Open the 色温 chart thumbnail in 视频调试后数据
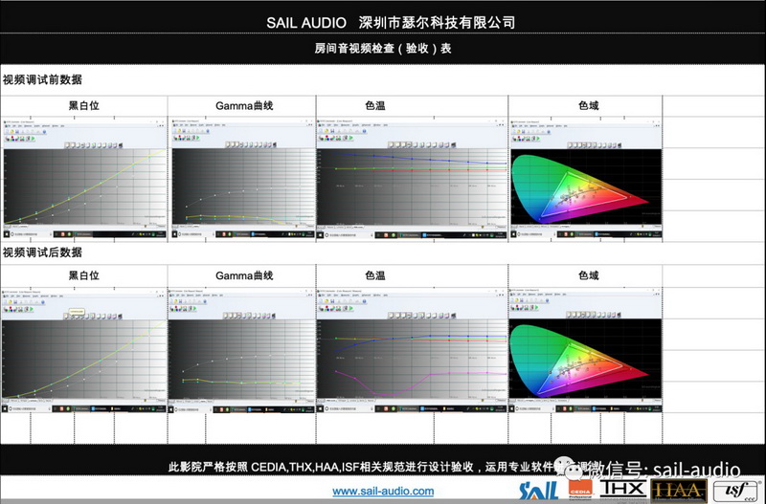This screenshot has height=504, width=766. (x=412, y=350)
